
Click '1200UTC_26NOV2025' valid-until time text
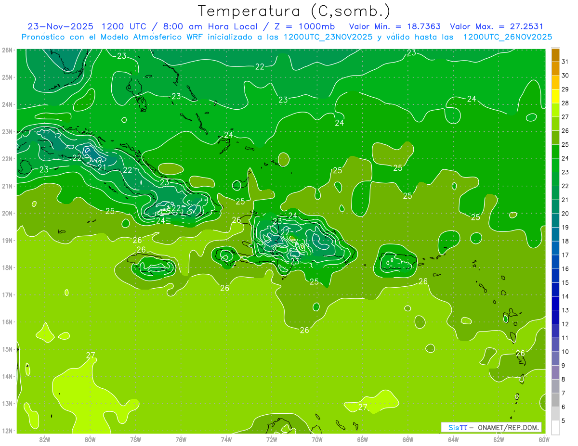pos(508,37)
